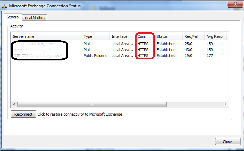Sort by the Server name column header

click(x=47, y=36)
